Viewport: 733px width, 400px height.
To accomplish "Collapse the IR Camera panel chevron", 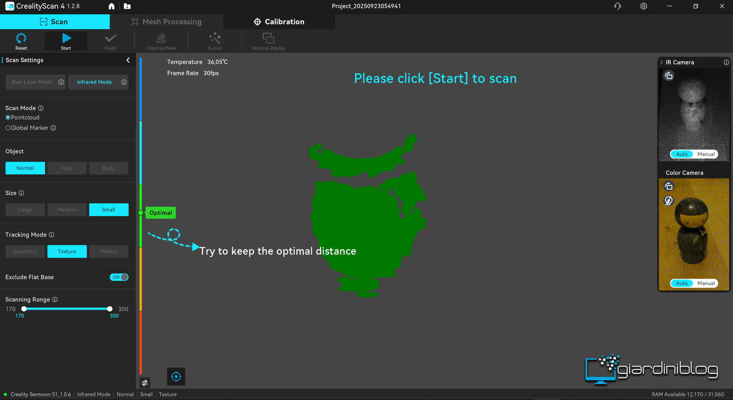I will [x=662, y=62].
